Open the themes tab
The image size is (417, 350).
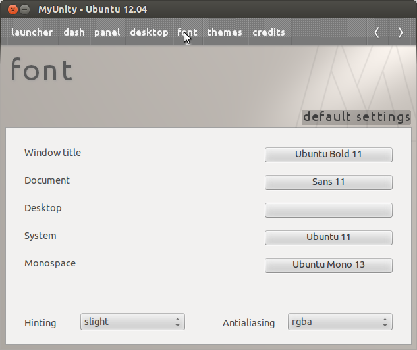point(224,32)
